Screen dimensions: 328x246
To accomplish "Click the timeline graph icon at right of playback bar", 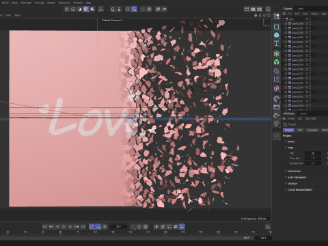I will (x=268, y=226).
